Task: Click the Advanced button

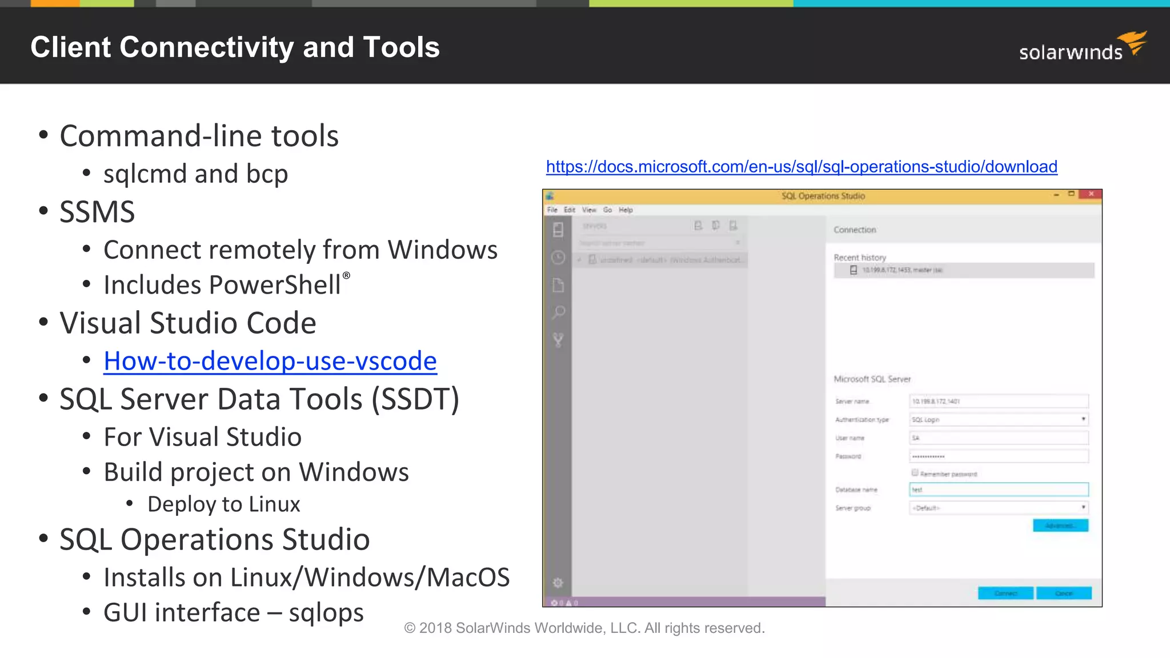Action: pos(1060,525)
